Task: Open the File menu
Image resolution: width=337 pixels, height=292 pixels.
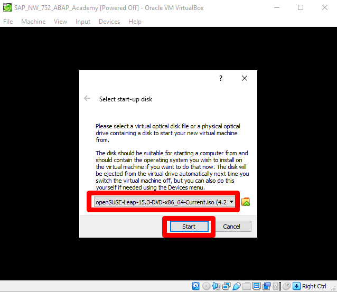Action: 8,22
